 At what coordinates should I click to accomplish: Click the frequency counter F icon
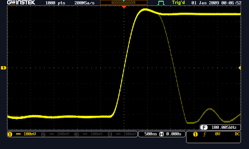[204, 127]
